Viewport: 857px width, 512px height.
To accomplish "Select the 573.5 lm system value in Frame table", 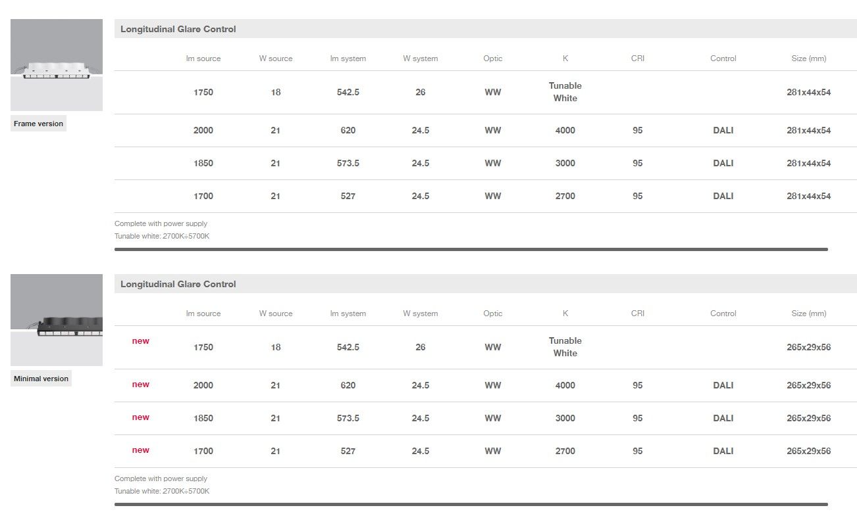I will pyautogui.click(x=348, y=163).
